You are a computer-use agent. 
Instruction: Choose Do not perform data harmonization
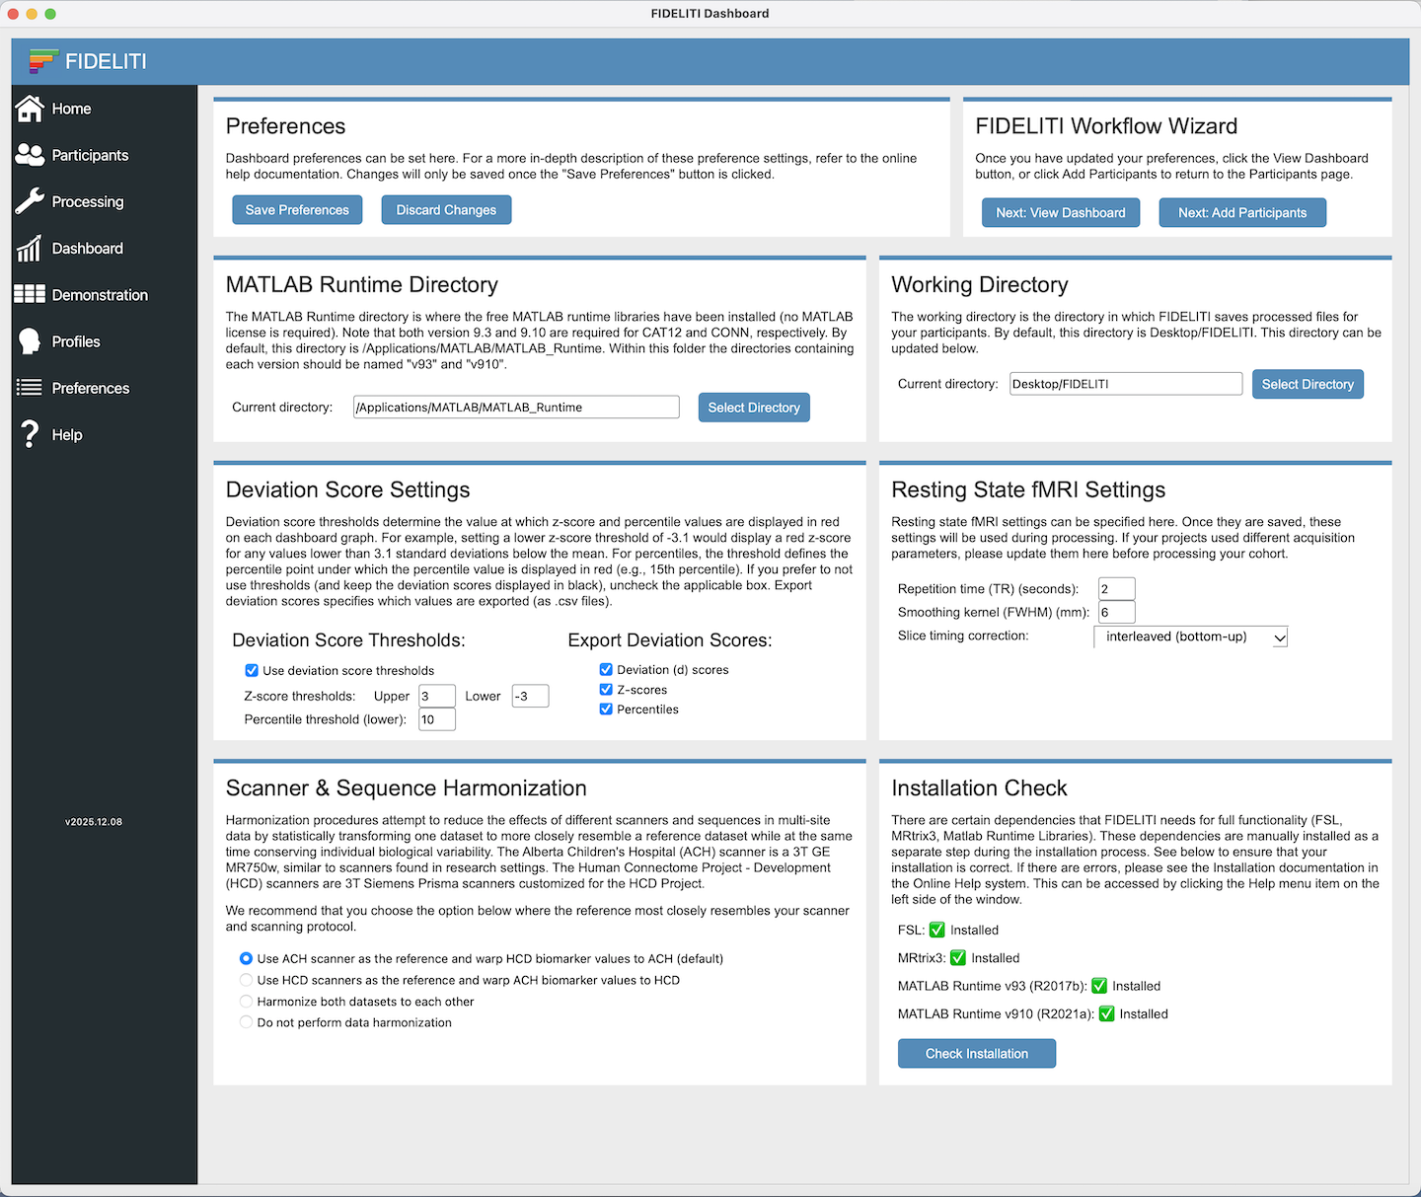click(x=246, y=1022)
